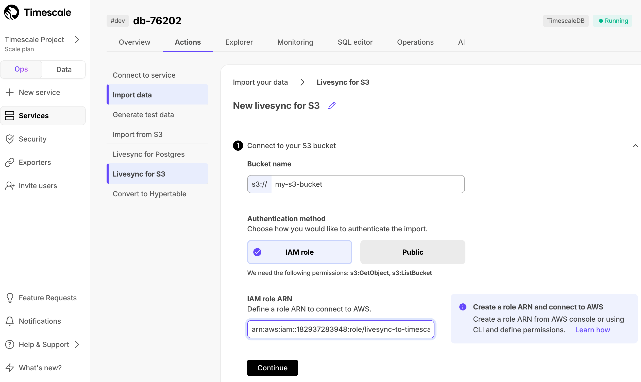This screenshot has height=382, width=641.
Task: Click the plus icon for New service
Action: 10,92
